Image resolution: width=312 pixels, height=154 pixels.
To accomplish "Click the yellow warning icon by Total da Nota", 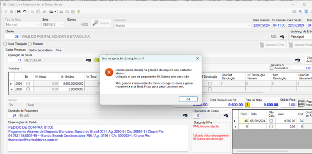I will point(247,105).
